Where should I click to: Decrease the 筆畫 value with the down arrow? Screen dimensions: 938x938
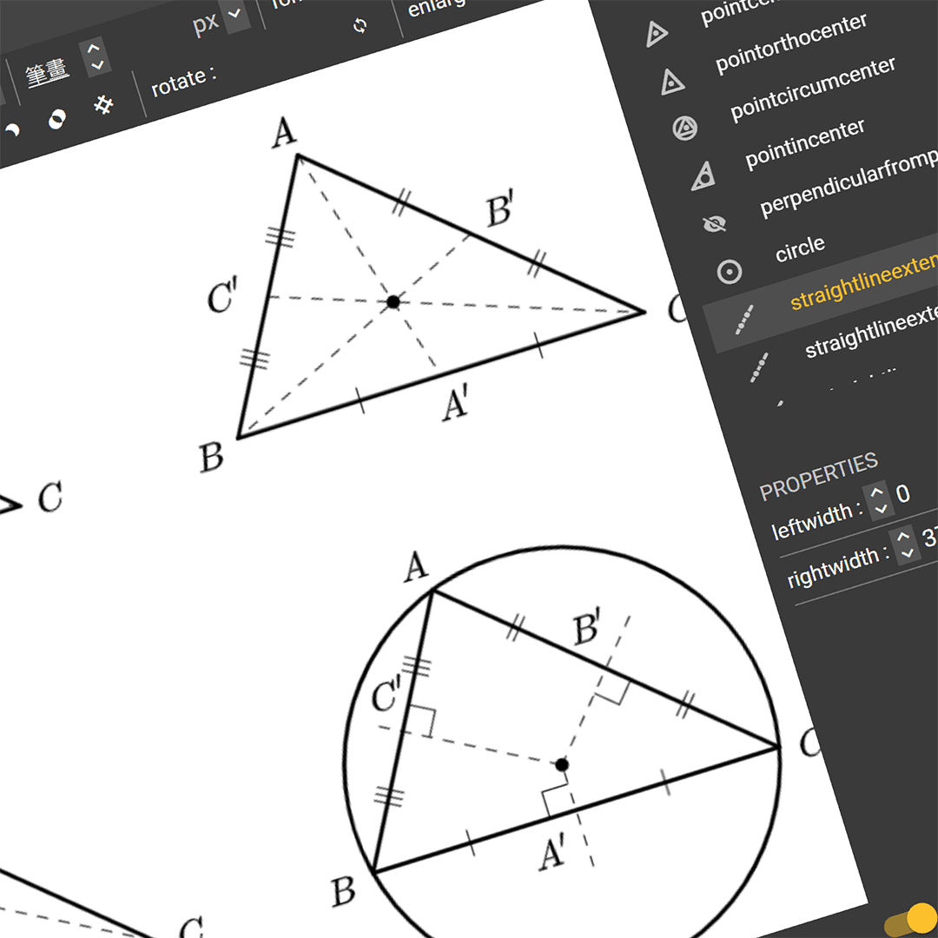98,64
